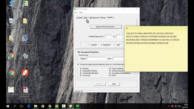
Task: Toggle the Fill In checkbox
Action: coord(110,75)
